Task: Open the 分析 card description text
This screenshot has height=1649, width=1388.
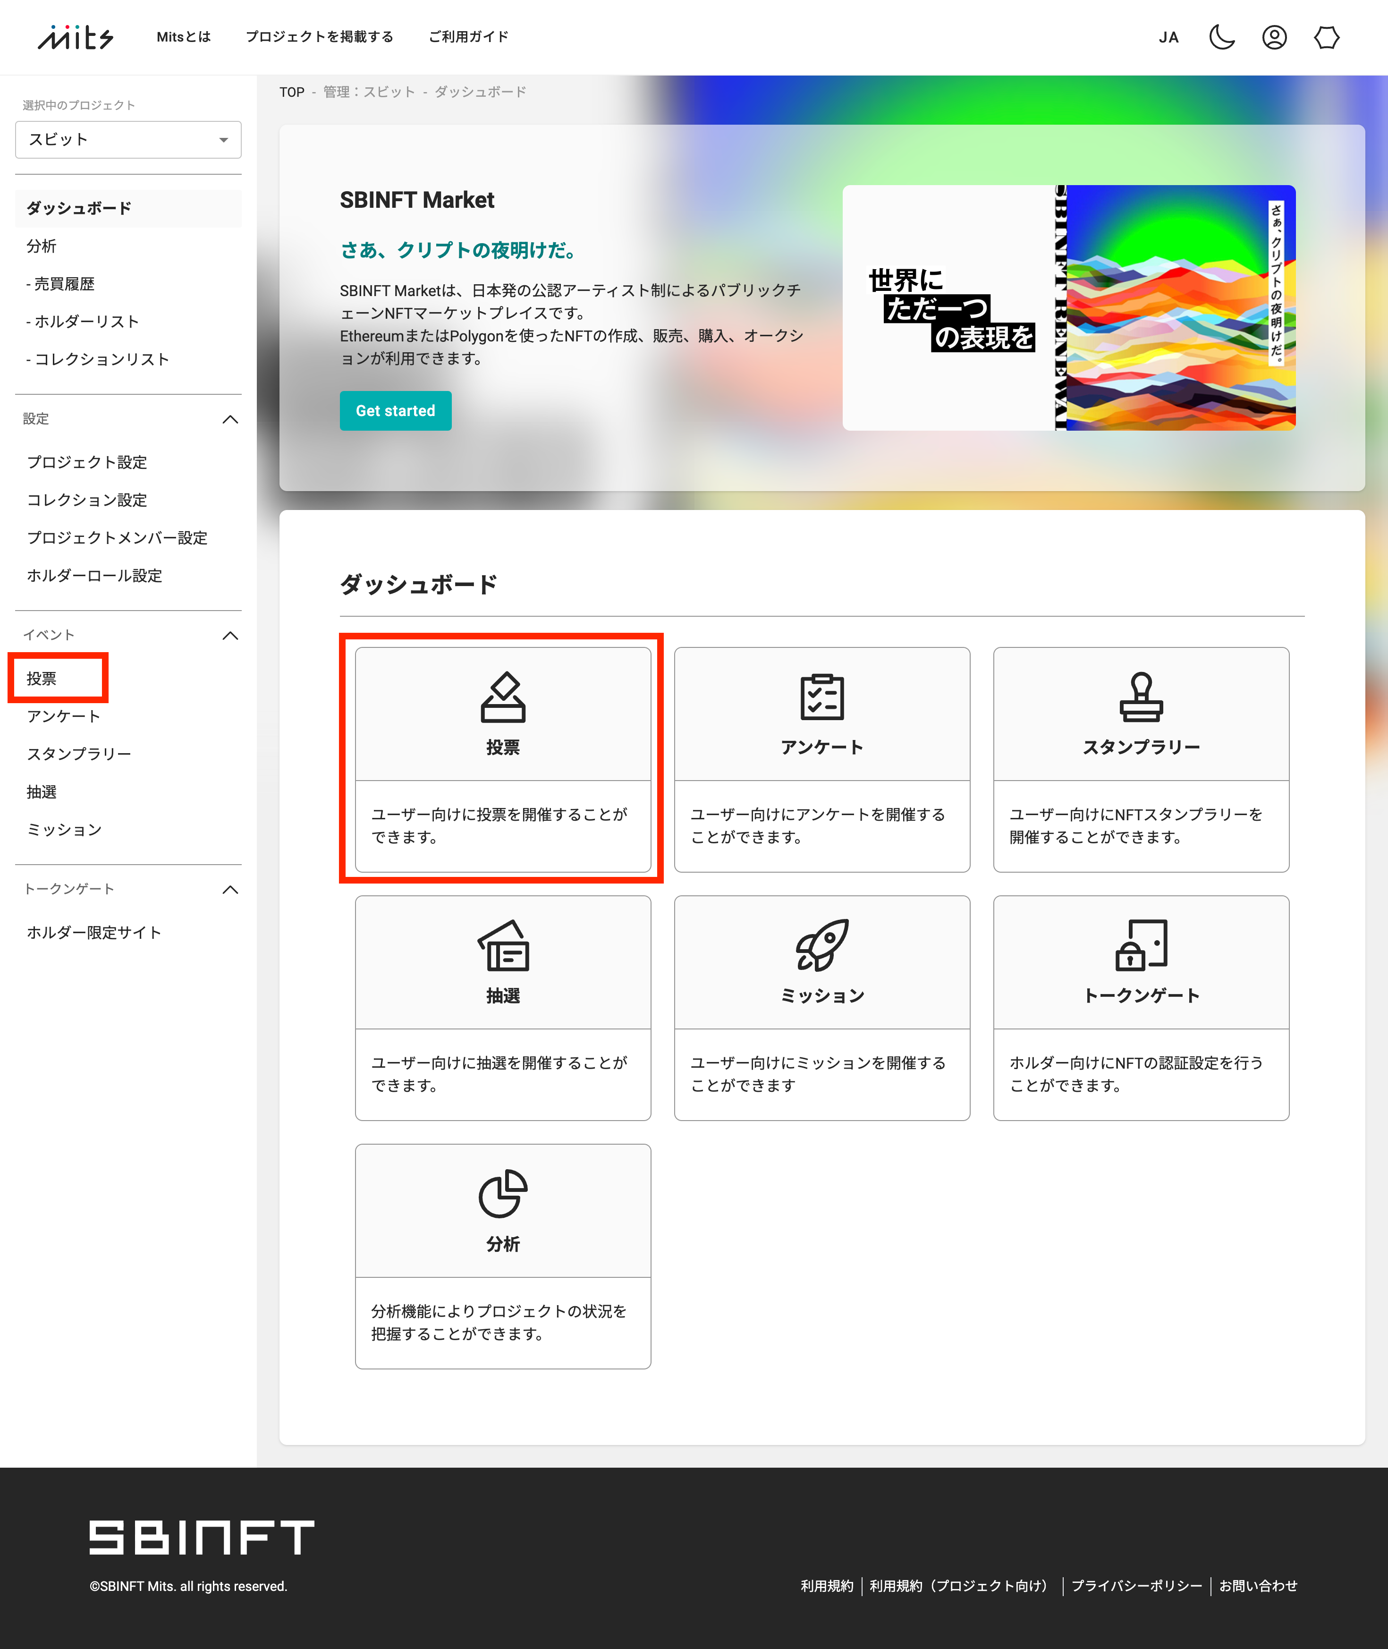Action: pyautogui.click(x=499, y=1322)
